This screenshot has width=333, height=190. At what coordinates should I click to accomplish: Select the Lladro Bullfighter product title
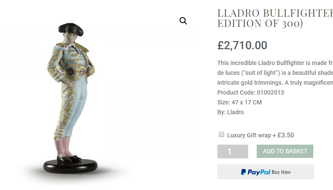[275, 18]
